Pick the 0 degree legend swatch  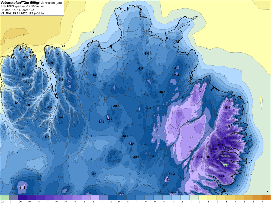(x=203, y=198)
